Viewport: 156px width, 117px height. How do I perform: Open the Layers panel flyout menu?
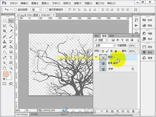138,36
